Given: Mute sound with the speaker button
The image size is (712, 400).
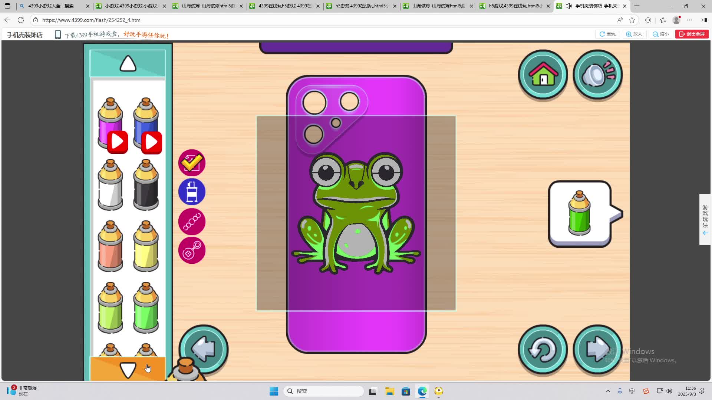Looking at the screenshot, I should (x=597, y=74).
